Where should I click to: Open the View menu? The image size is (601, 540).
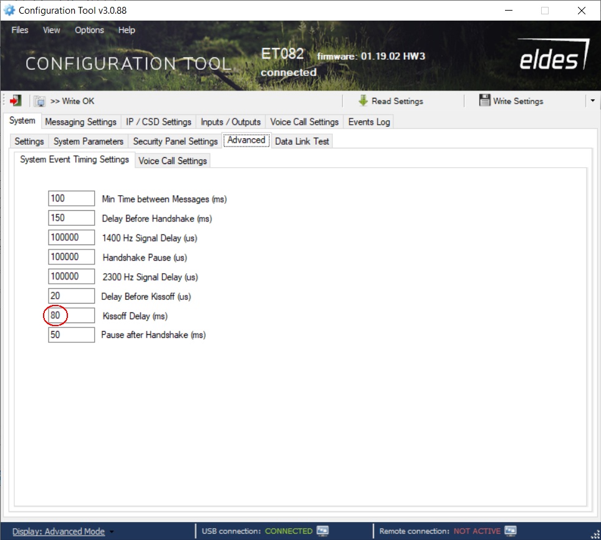click(x=51, y=30)
